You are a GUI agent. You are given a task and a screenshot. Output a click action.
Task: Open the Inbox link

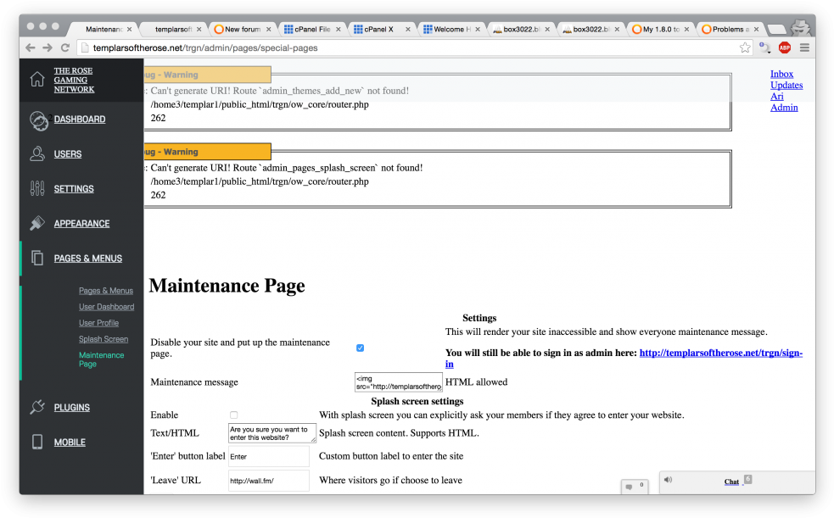(x=781, y=74)
